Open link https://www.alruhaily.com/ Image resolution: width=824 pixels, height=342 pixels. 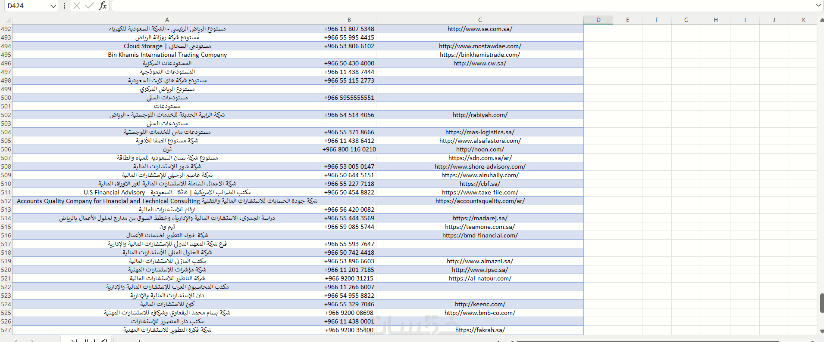(480, 175)
